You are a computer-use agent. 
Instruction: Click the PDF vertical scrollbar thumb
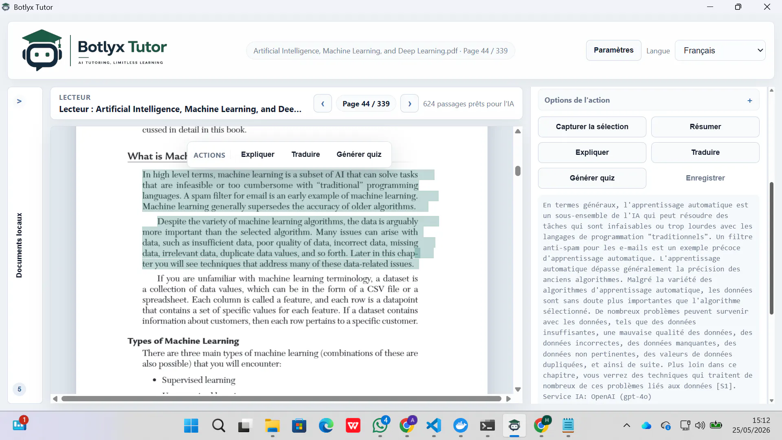(x=518, y=171)
